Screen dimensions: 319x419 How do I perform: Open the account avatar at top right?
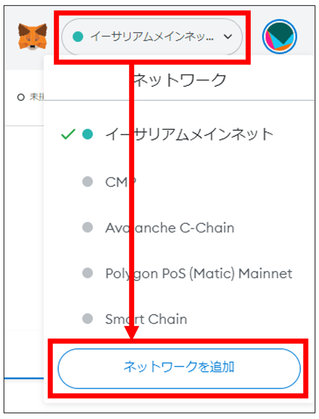click(x=279, y=37)
